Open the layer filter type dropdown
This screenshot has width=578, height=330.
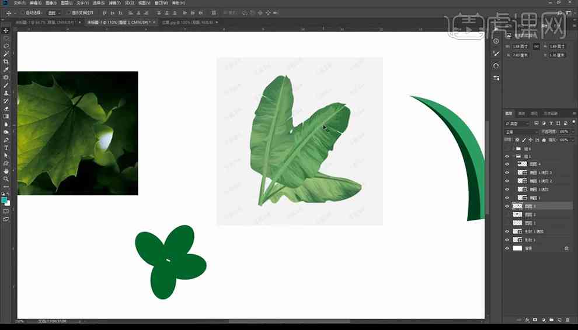[x=517, y=124]
